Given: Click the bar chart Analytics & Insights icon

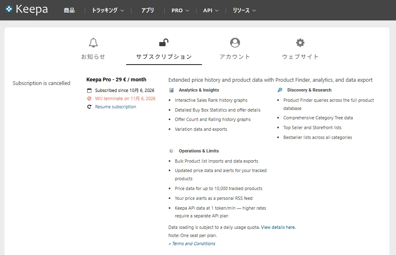Looking at the screenshot, I should 171,90.
